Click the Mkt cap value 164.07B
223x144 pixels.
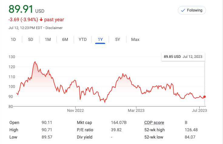click(119, 123)
